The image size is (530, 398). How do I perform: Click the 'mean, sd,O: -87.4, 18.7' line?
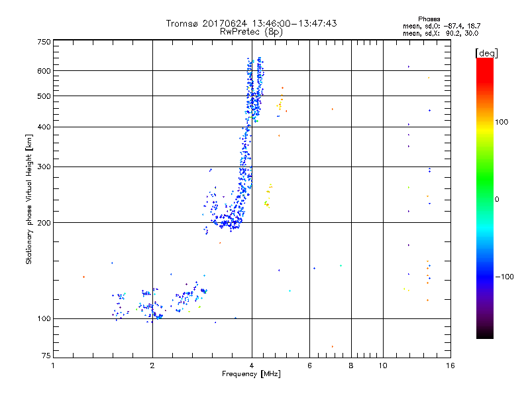pos(441,26)
